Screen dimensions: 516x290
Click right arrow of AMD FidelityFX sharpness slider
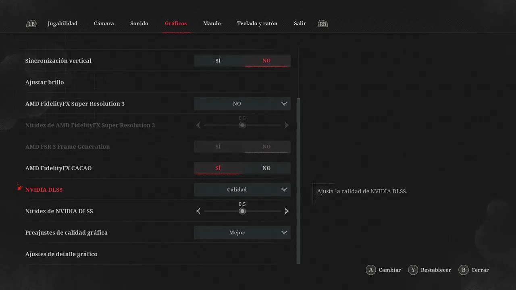(x=287, y=125)
